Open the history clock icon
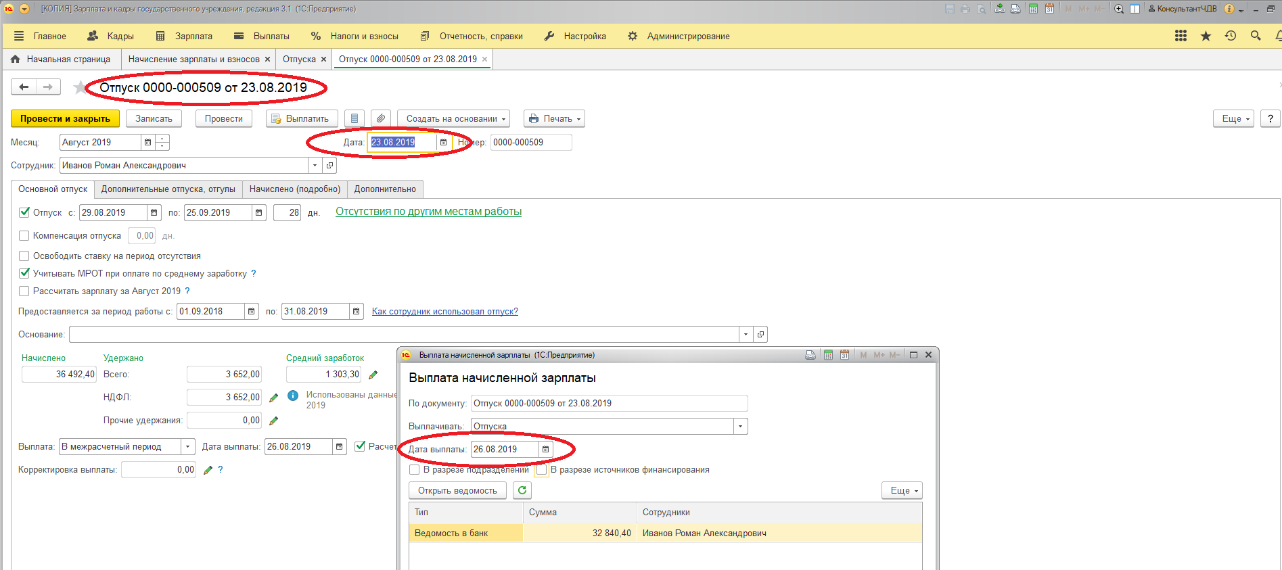The image size is (1282, 570). (1231, 36)
